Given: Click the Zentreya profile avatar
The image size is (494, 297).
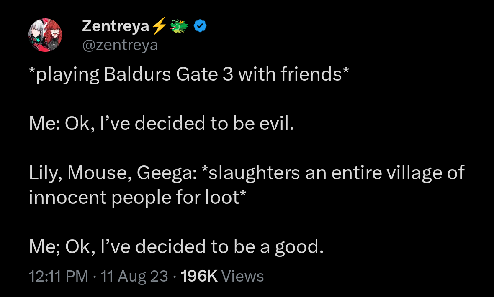Looking at the screenshot, I should point(45,35).
